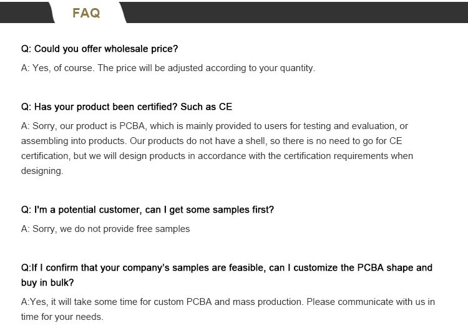Click the dark header segment left of FAQ
The height and width of the screenshot is (333, 468).
tap(27, 12)
